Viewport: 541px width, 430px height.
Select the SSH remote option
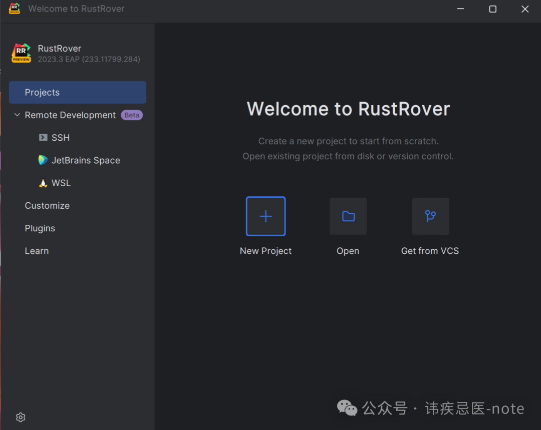click(61, 138)
